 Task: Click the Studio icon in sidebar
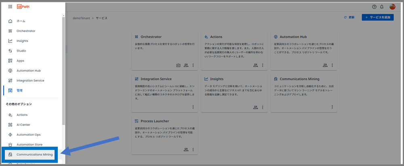coord(11,51)
